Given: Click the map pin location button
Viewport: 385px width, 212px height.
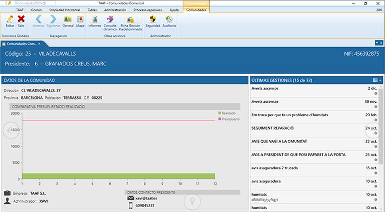Looking at the screenshot, I should (x=192, y=201).
